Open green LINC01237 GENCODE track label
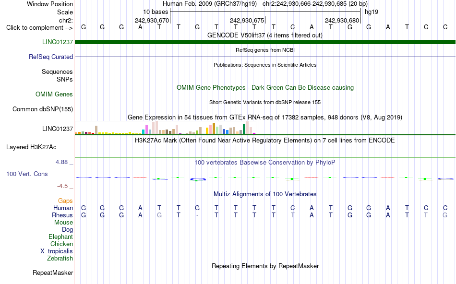 (x=58, y=42)
